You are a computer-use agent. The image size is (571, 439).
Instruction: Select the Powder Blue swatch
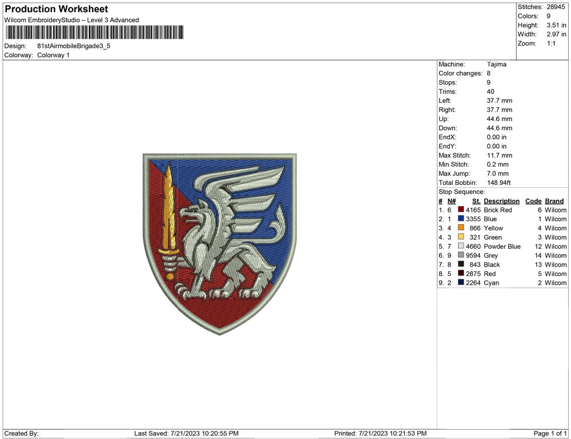(461, 246)
